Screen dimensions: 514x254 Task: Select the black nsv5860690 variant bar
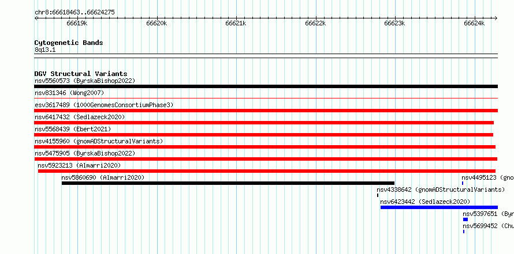(x=228, y=183)
